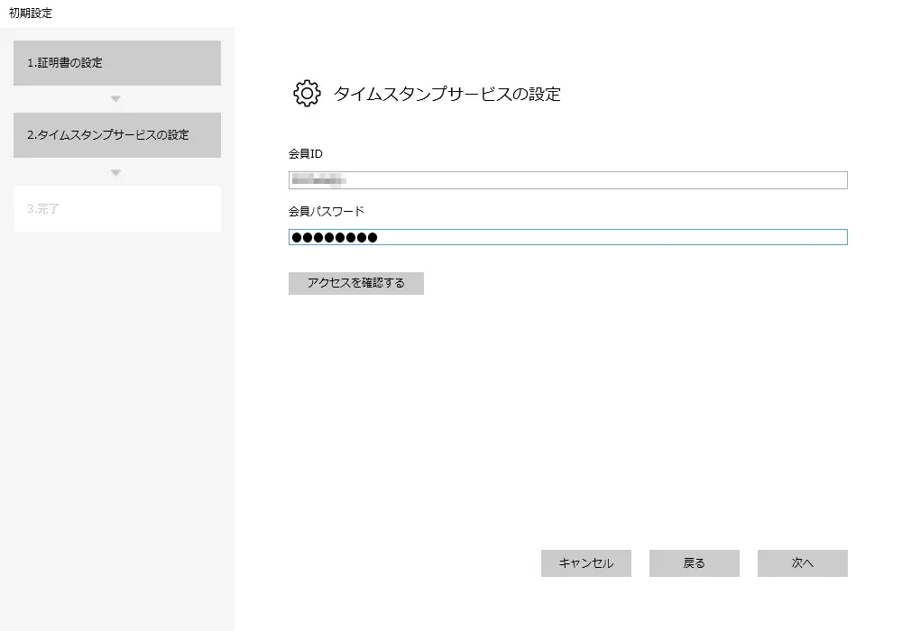This screenshot has width=902, height=631.
Task: Proceed with the 次へ button
Action: click(x=802, y=563)
